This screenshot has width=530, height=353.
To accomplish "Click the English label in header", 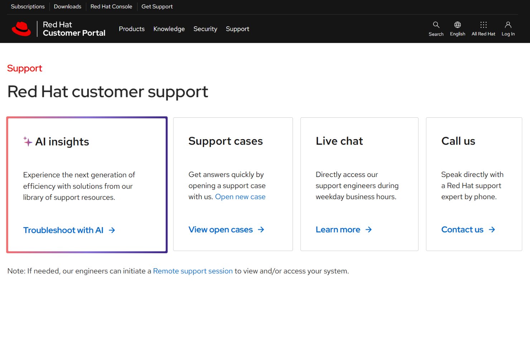I will coord(457,34).
